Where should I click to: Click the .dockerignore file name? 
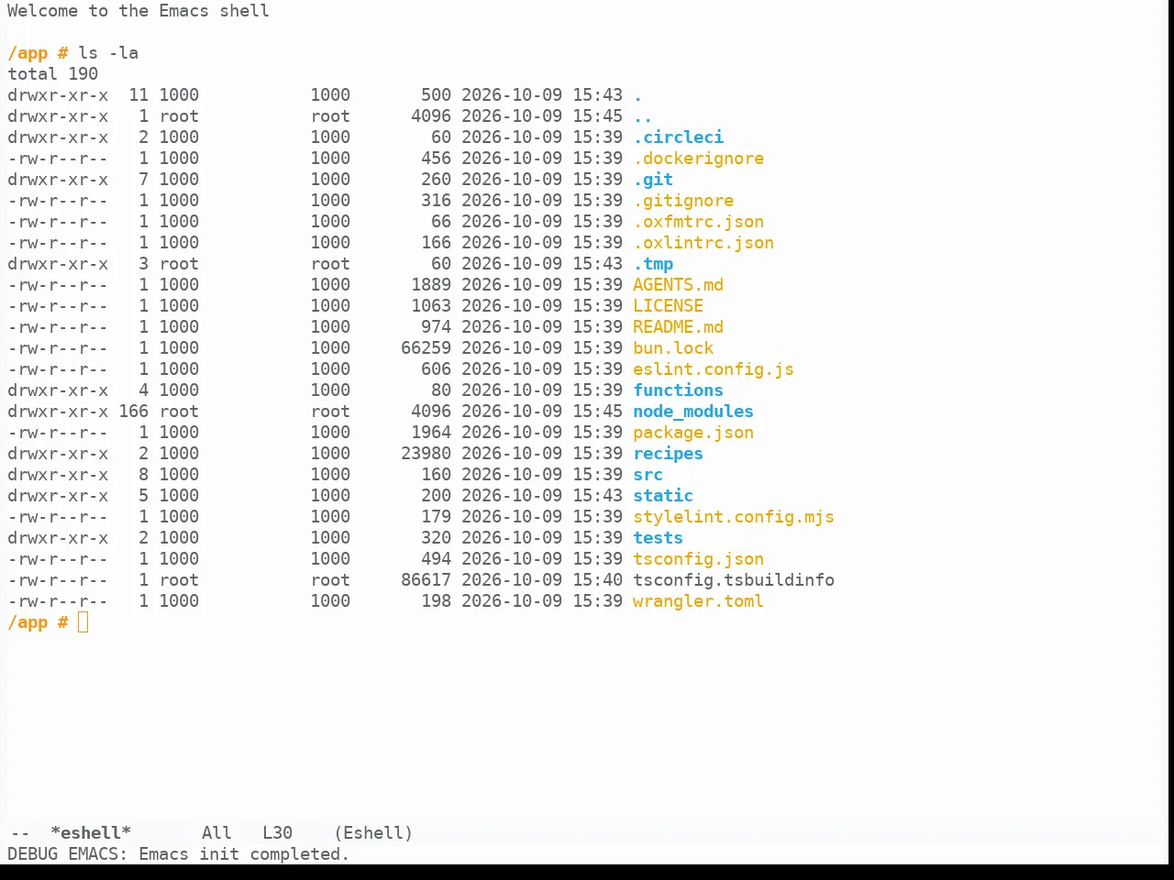coord(698,159)
